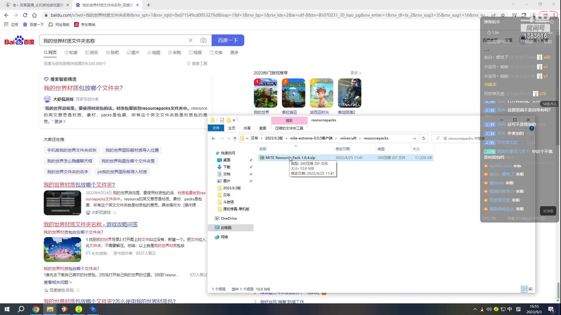561x315 pixels.
Task: Switch to Baidu 视频 search tab
Action: coord(195,52)
